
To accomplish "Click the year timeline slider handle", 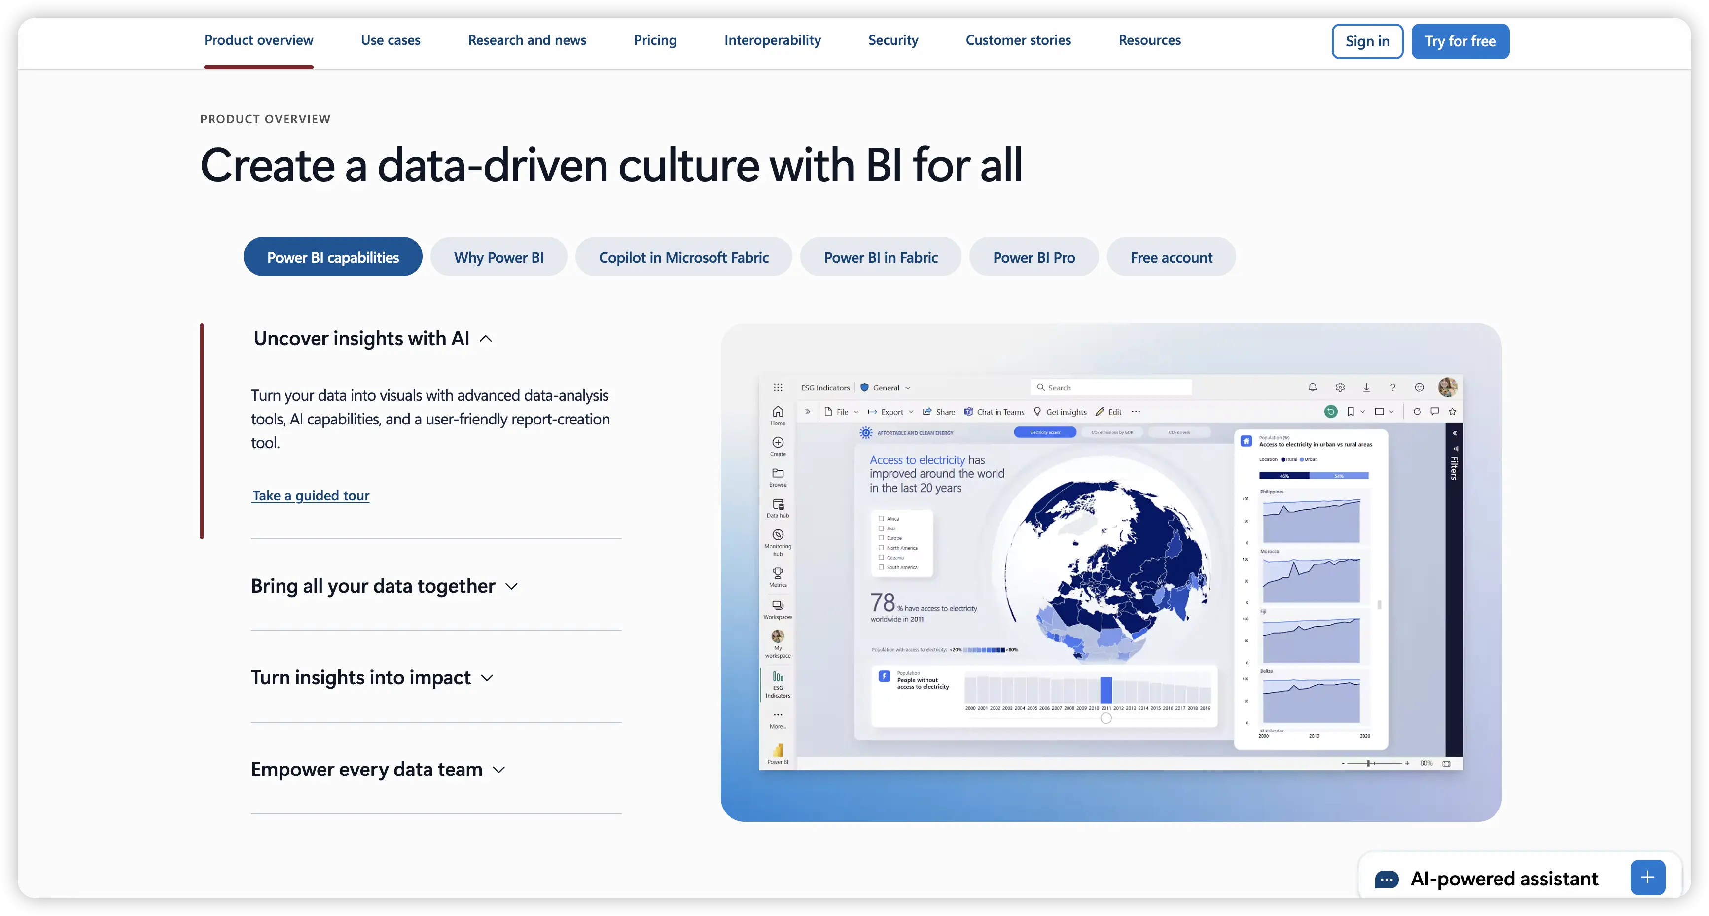I will pyautogui.click(x=1105, y=718).
